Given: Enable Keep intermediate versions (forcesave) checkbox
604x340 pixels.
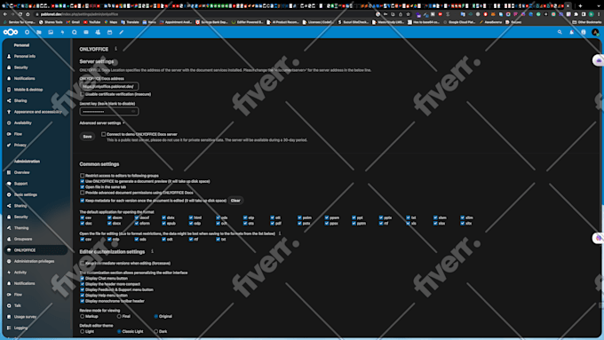Looking at the screenshot, I should point(82,264).
